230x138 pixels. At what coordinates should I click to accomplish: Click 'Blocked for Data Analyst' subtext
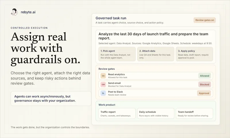pyautogui.click(x=120, y=86)
